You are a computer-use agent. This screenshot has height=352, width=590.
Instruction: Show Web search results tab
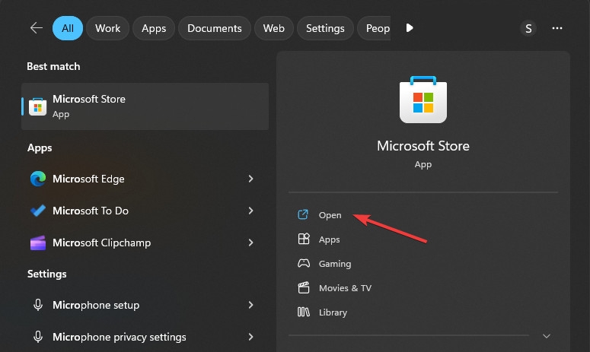pos(273,28)
